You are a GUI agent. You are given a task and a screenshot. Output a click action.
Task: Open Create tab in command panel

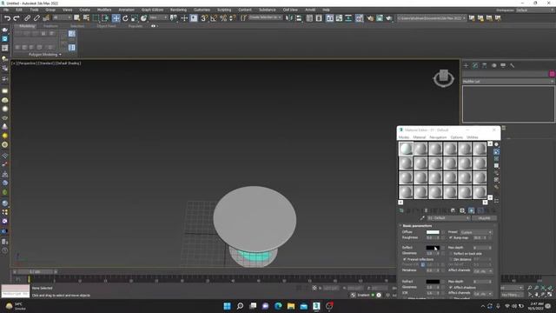[x=466, y=66]
